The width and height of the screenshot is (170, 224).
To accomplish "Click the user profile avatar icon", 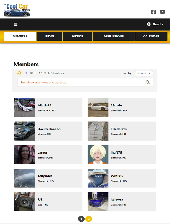I will (x=149, y=24).
